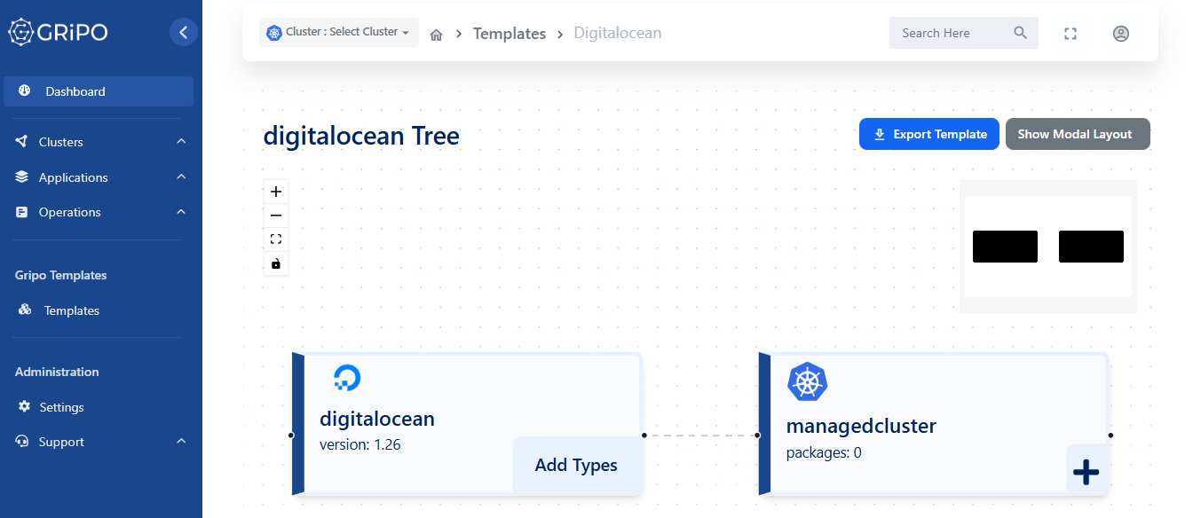1193x518 pixels.
Task: Click the version: 1.26 text
Action: 360,445
